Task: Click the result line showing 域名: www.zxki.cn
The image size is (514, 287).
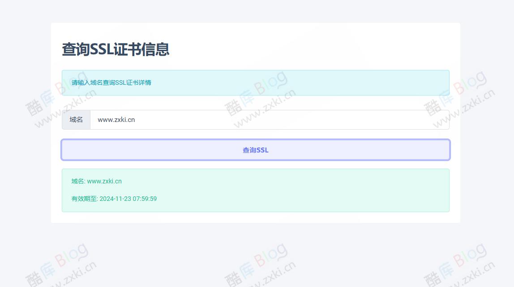Action: tap(96, 181)
